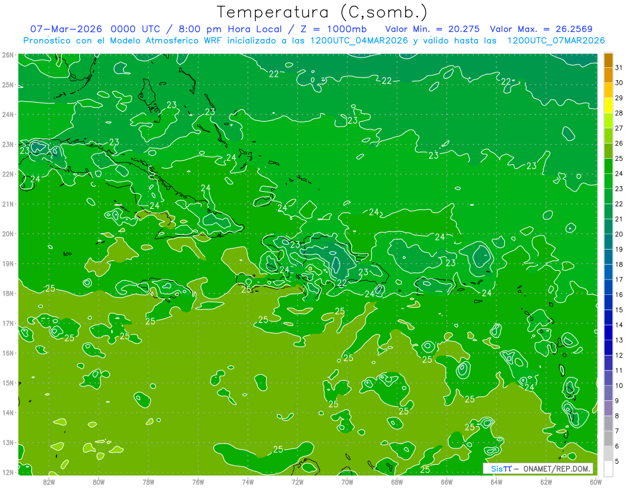Click the '24N' latitude axis label
633x489 pixels.
7,114
